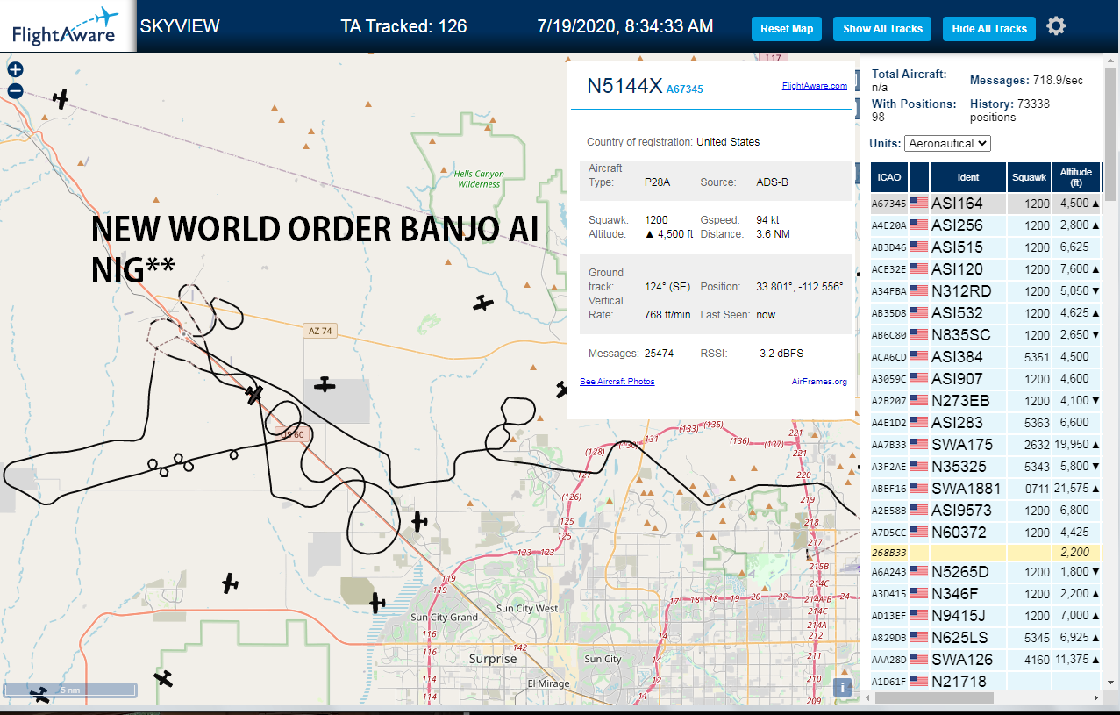Viewport: 1120px width, 715px height.
Task: Select the SWA1881 row
Action: click(985, 488)
